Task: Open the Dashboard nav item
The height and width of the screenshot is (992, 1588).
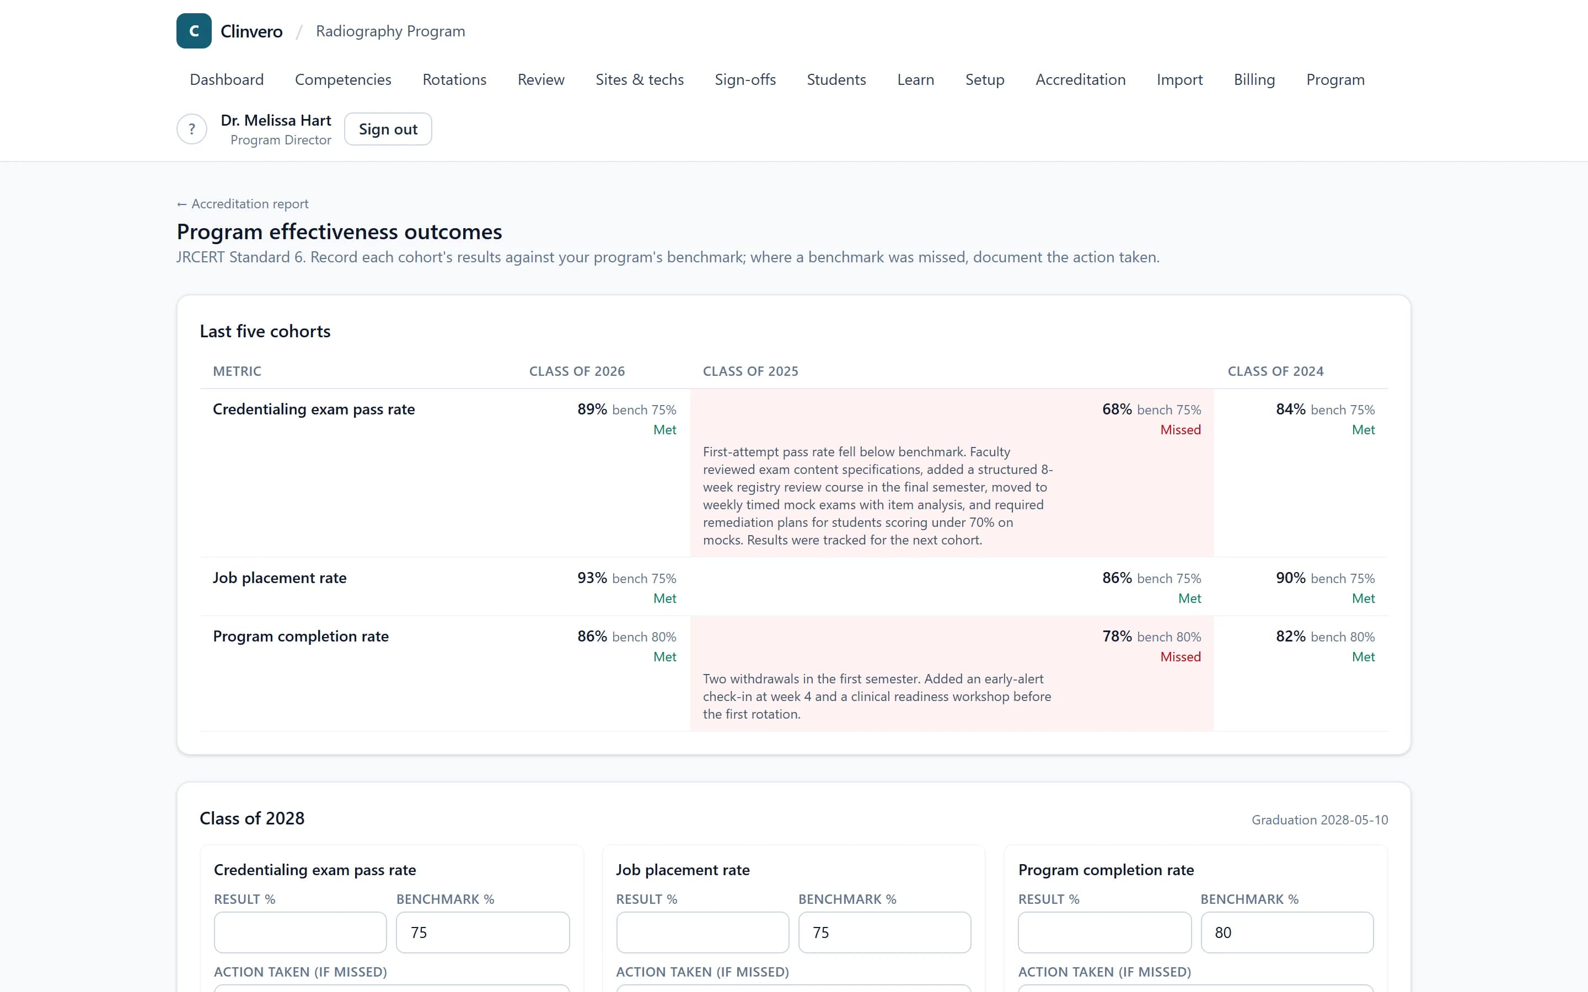Action: pos(227,79)
